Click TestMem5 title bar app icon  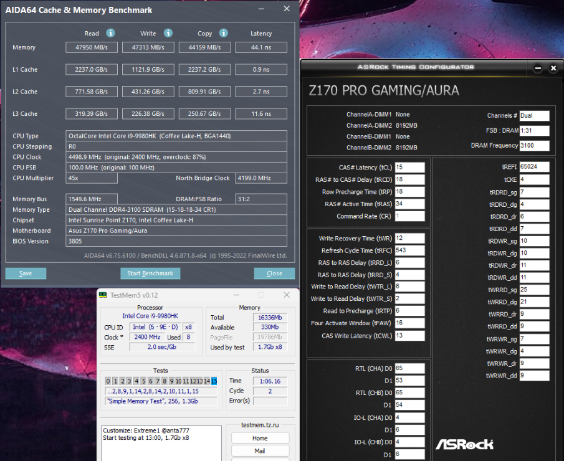103,295
